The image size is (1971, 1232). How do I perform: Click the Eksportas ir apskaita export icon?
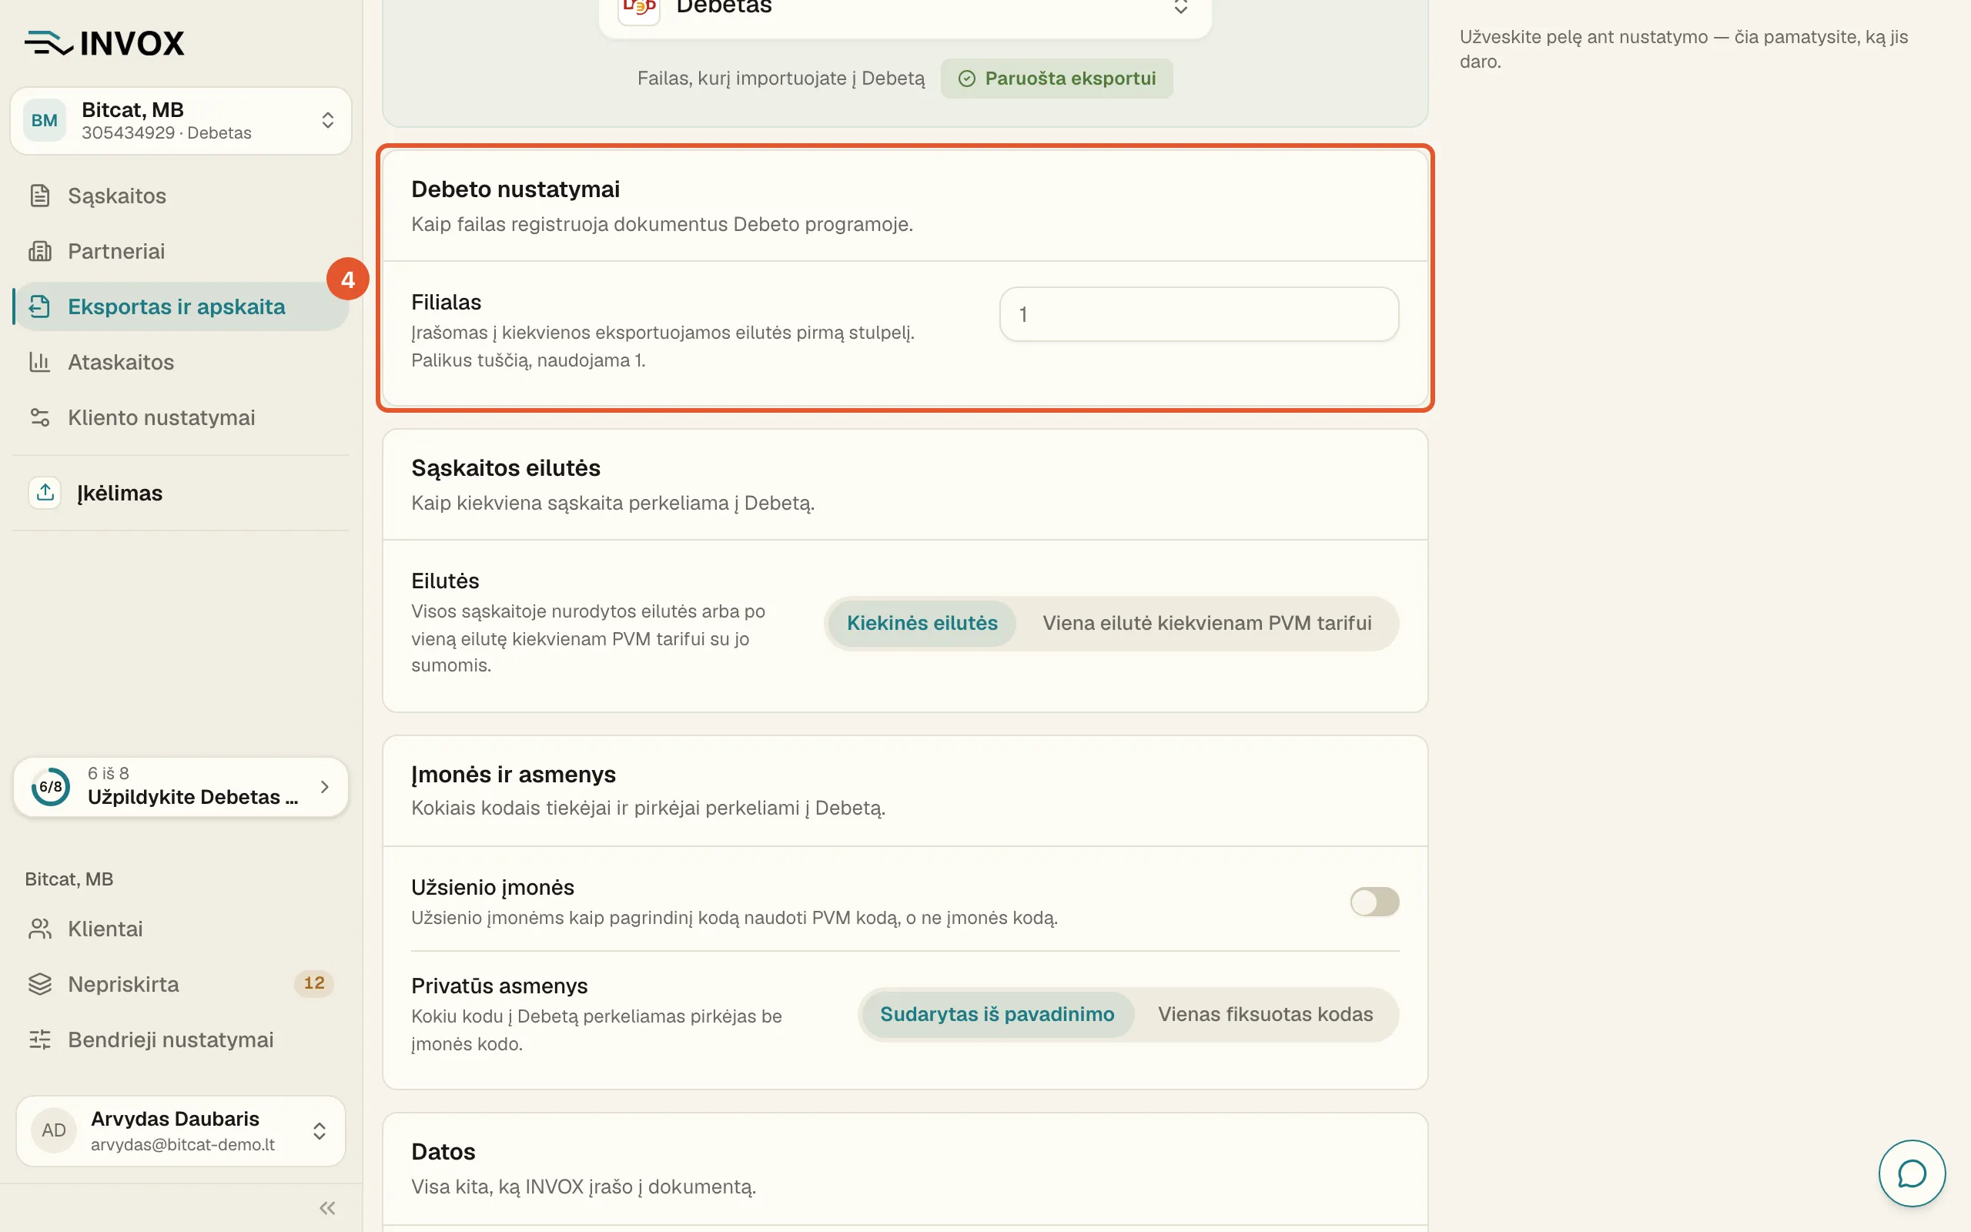[40, 306]
